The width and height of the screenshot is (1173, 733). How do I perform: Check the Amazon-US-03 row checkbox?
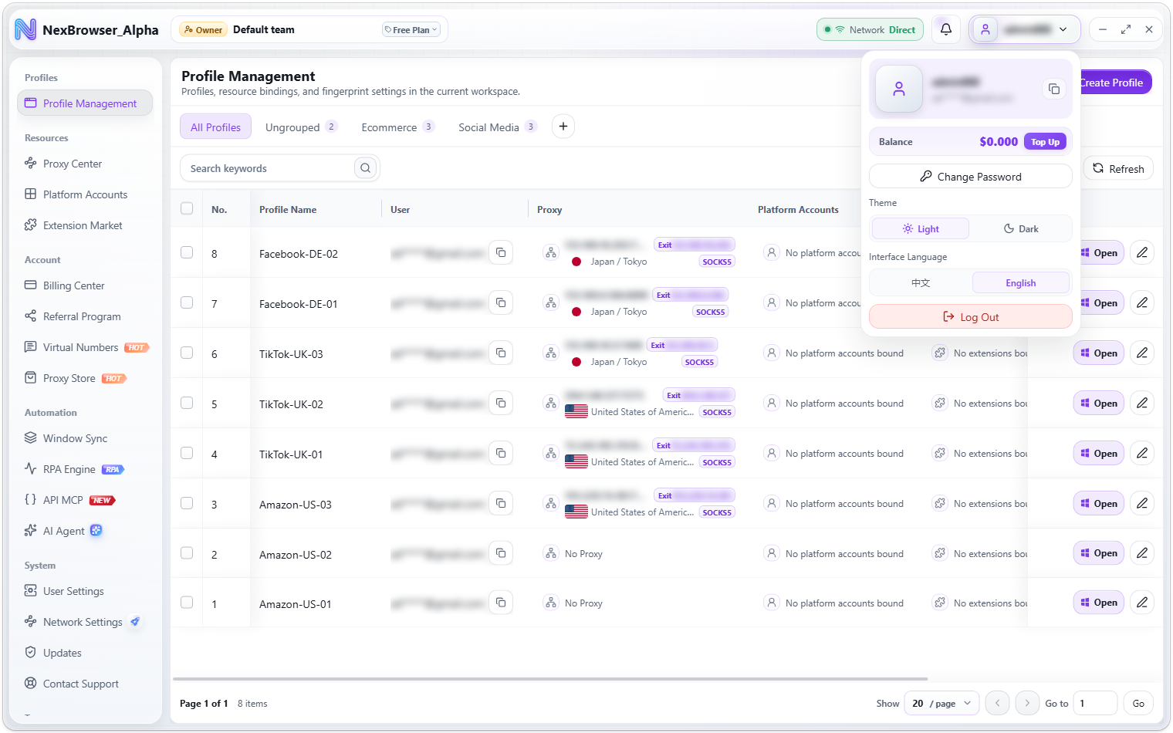pyautogui.click(x=187, y=503)
